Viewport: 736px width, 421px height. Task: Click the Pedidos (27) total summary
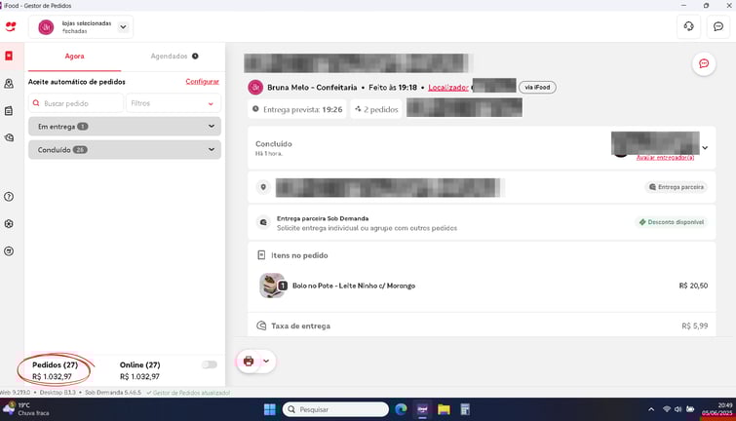(55, 370)
